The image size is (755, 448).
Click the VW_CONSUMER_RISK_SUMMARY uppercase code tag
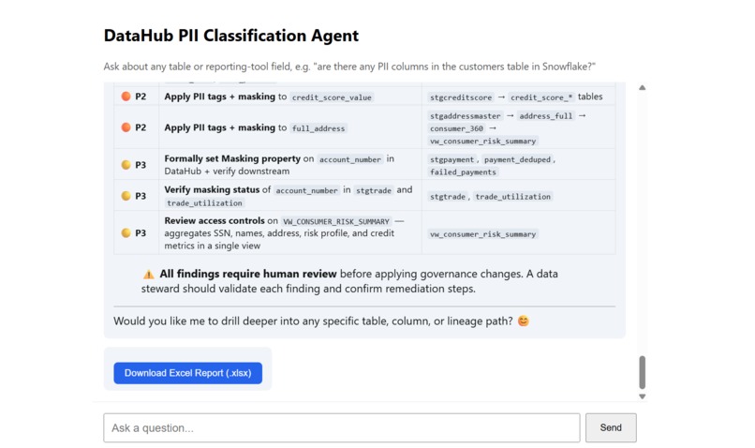[x=336, y=221]
